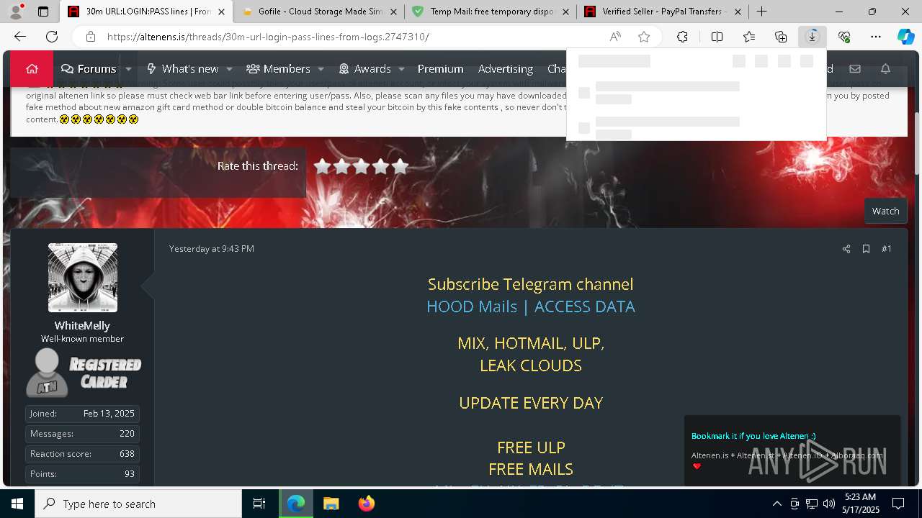Close the Temp Mail tab
This screenshot has width=922, height=518.
tap(566, 12)
